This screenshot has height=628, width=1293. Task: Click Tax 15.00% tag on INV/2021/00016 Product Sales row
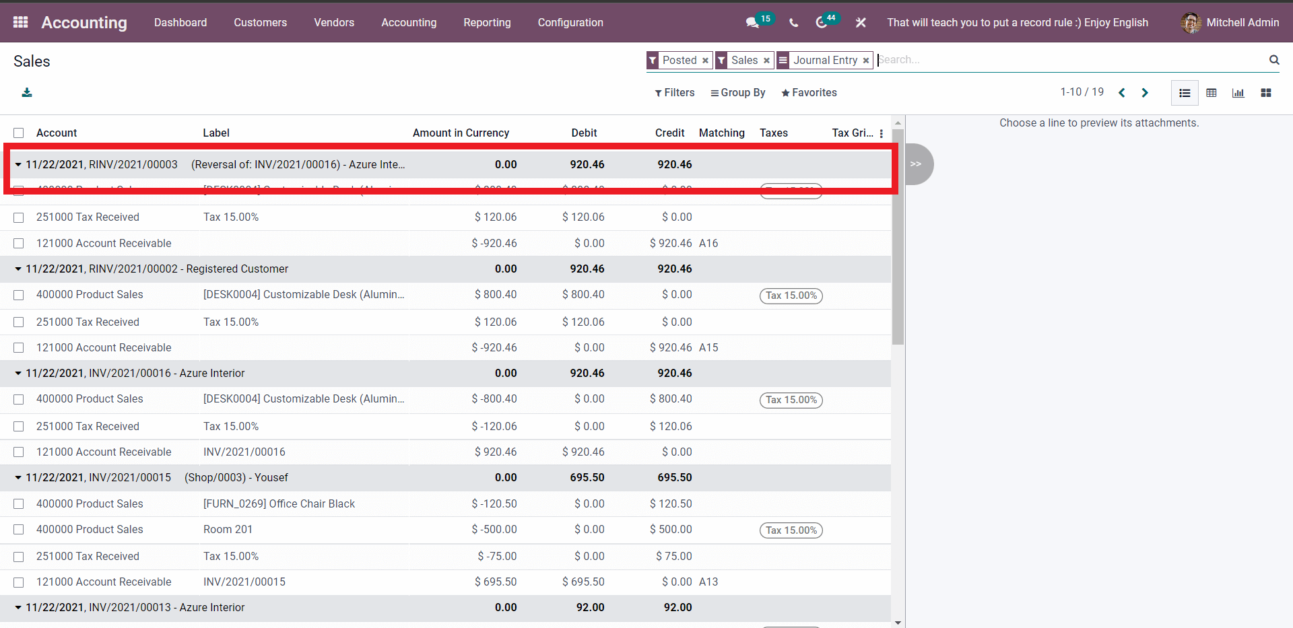tap(791, 400)
